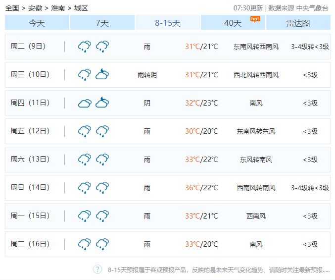Click the 西北风转西南风 wind direction

[x=256, y=75]
